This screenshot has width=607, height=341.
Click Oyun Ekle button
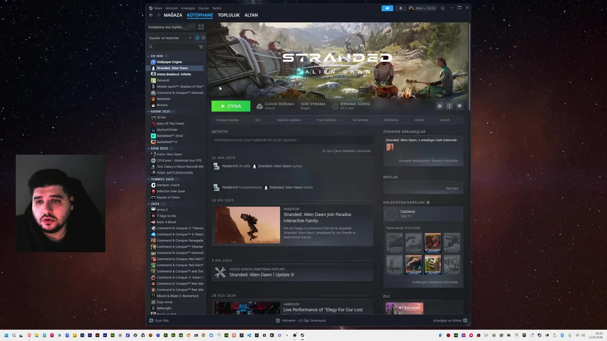[159, 321]
